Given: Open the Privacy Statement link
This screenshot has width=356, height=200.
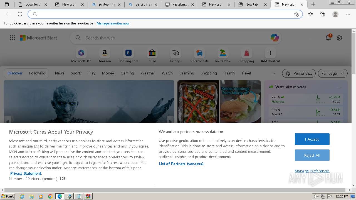Looking at the screenshot, I should (x=26, y=173).
